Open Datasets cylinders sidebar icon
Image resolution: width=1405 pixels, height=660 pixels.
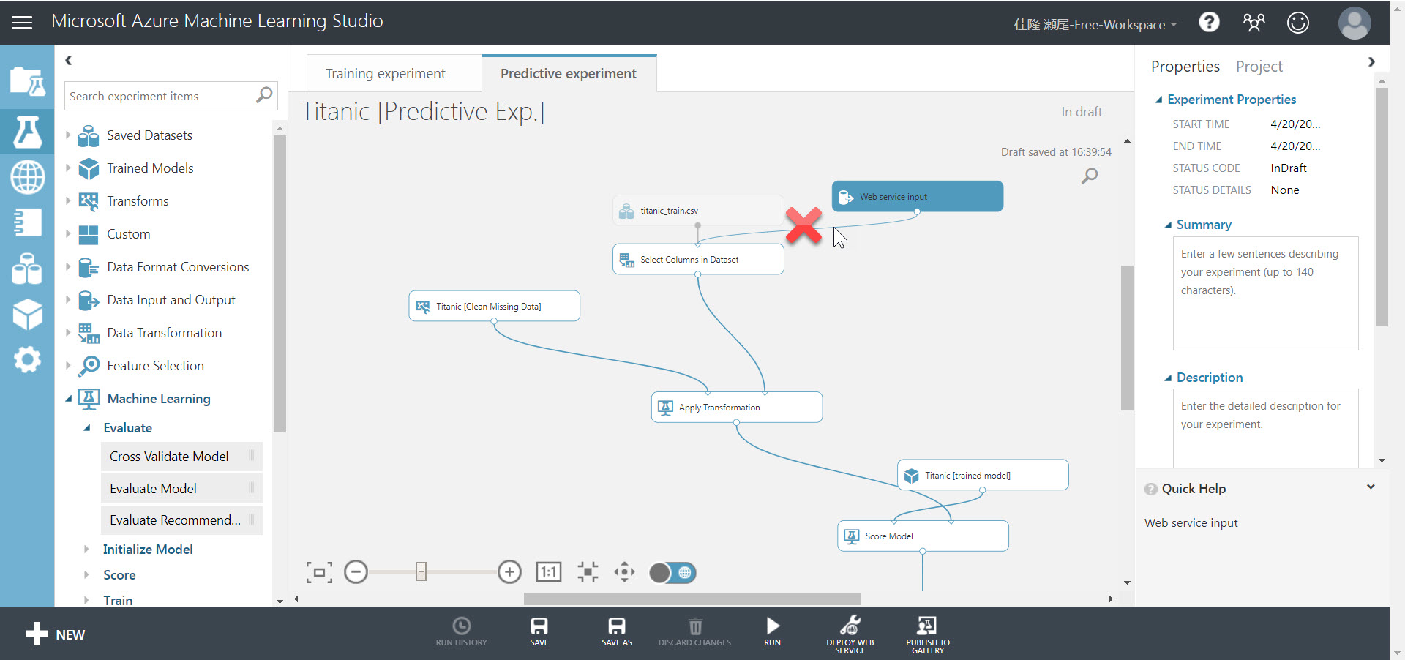pos(27,269)
